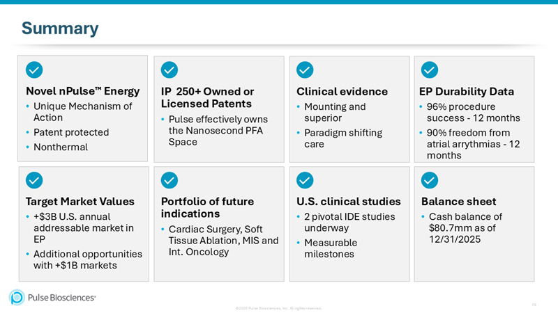
Task: Click the checkmark above Target Market Values
Action: click(x=34, y=180)
